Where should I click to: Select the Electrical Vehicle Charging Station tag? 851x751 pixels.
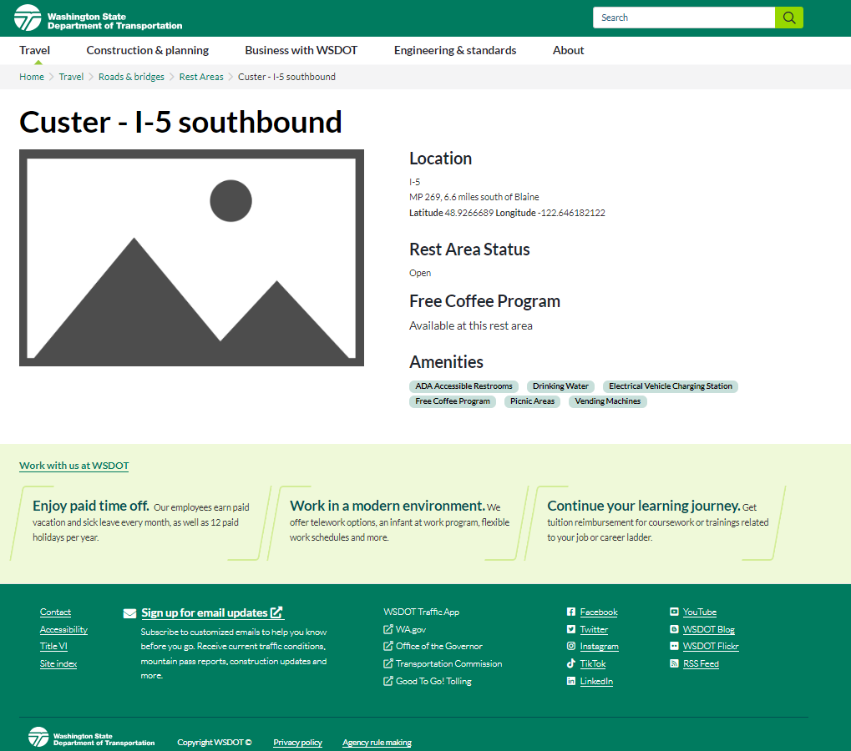[x=671, y=386]
